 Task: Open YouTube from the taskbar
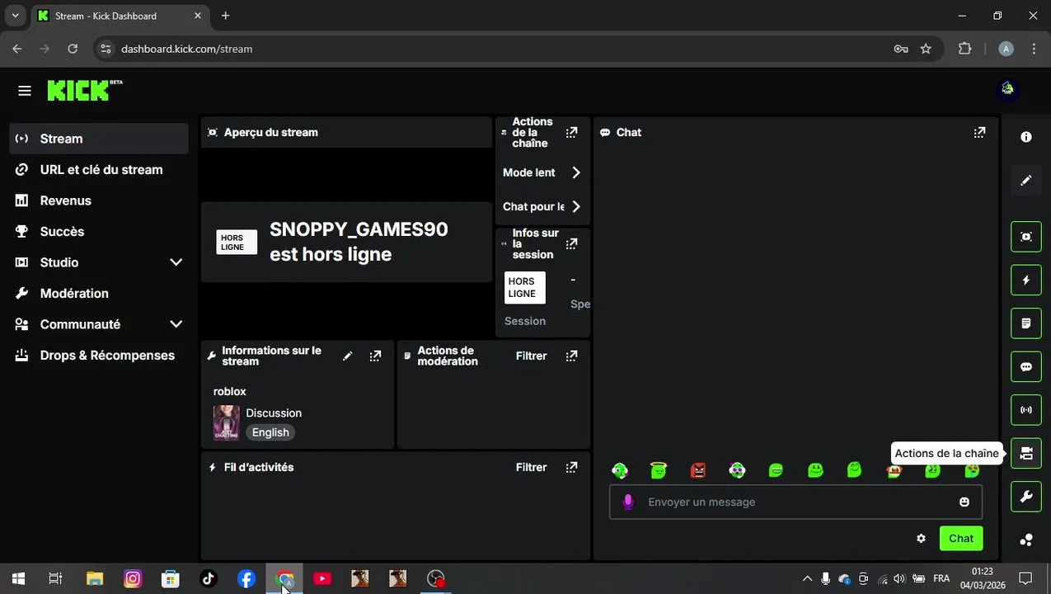322,578
